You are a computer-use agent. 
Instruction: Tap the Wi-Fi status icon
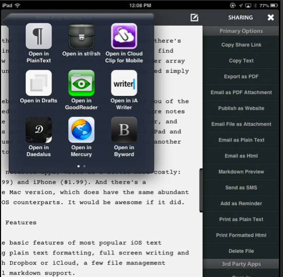click(17, 6)
